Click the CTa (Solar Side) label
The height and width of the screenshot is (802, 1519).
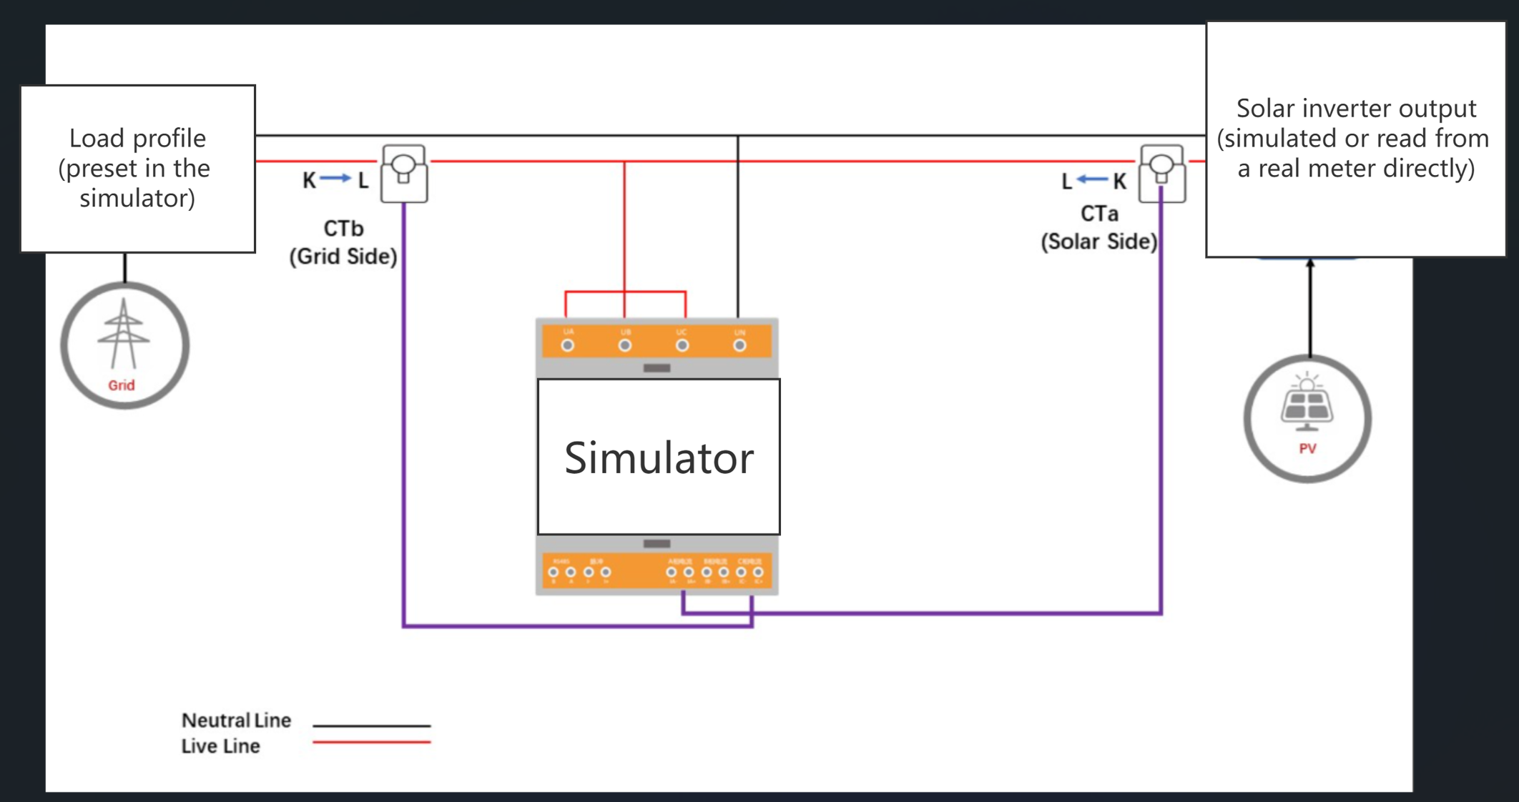(x=1098, y=227)
